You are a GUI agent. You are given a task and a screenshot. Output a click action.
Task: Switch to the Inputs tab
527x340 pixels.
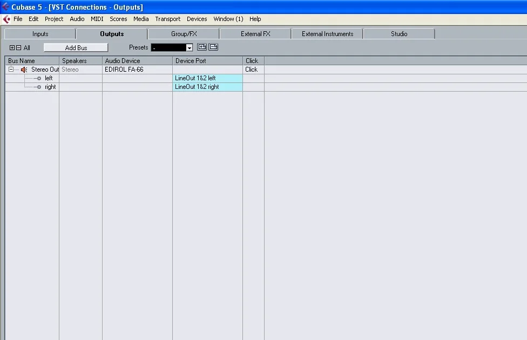click(40, 34)
